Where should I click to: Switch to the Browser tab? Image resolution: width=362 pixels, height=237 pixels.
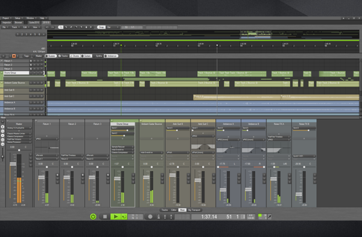(19, 22)
